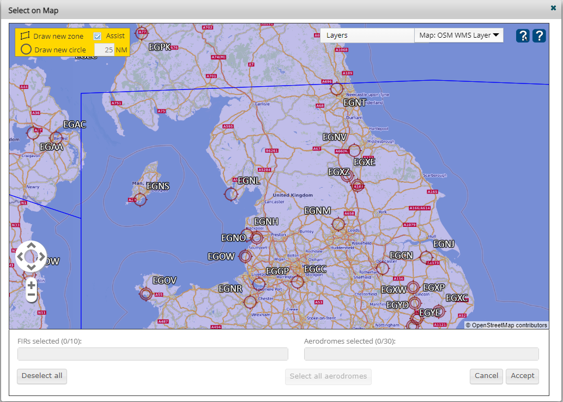Expand the Map: OSM WMS Layer dropdown
Viewport: 563px width, 402px height.
click(x=459, y=35)
